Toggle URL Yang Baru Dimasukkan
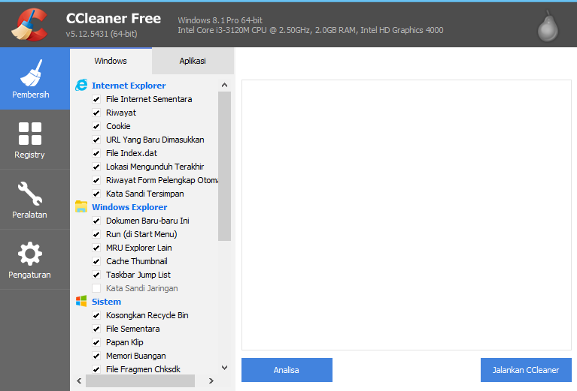The width and height of the screenshot is (577, 391). coord(96,140)
